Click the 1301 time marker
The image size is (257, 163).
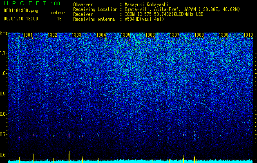pyautogui.click(x=28, y=35)
